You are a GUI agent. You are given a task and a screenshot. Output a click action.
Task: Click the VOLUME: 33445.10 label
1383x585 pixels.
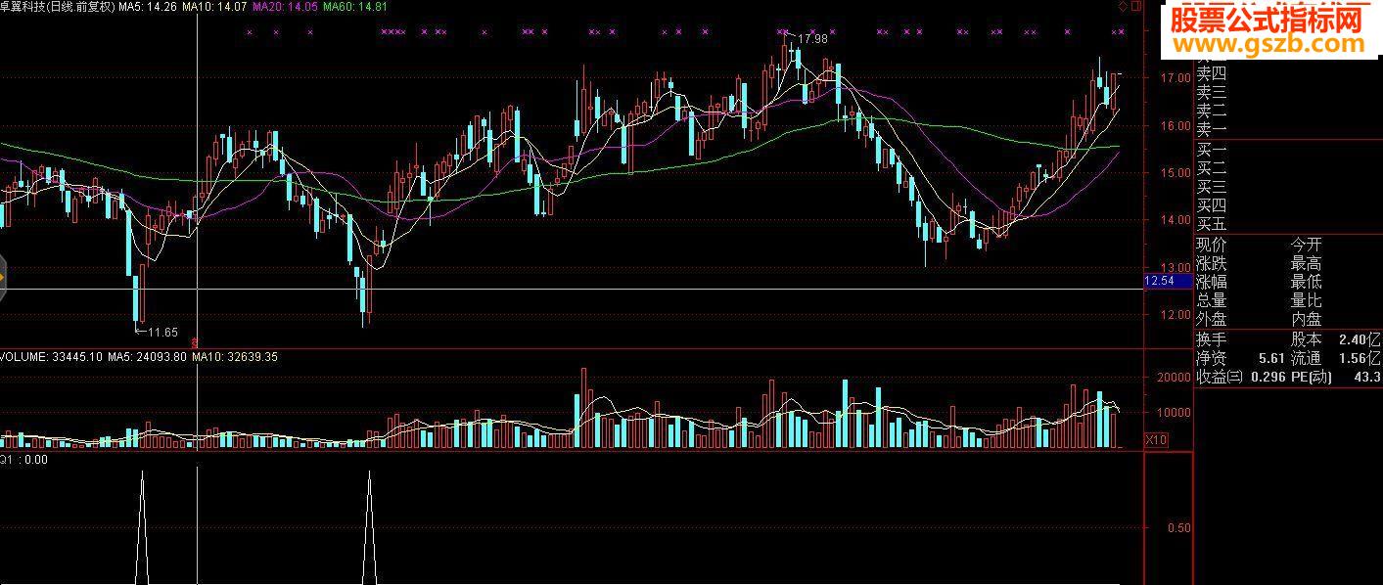coord(51,357)
